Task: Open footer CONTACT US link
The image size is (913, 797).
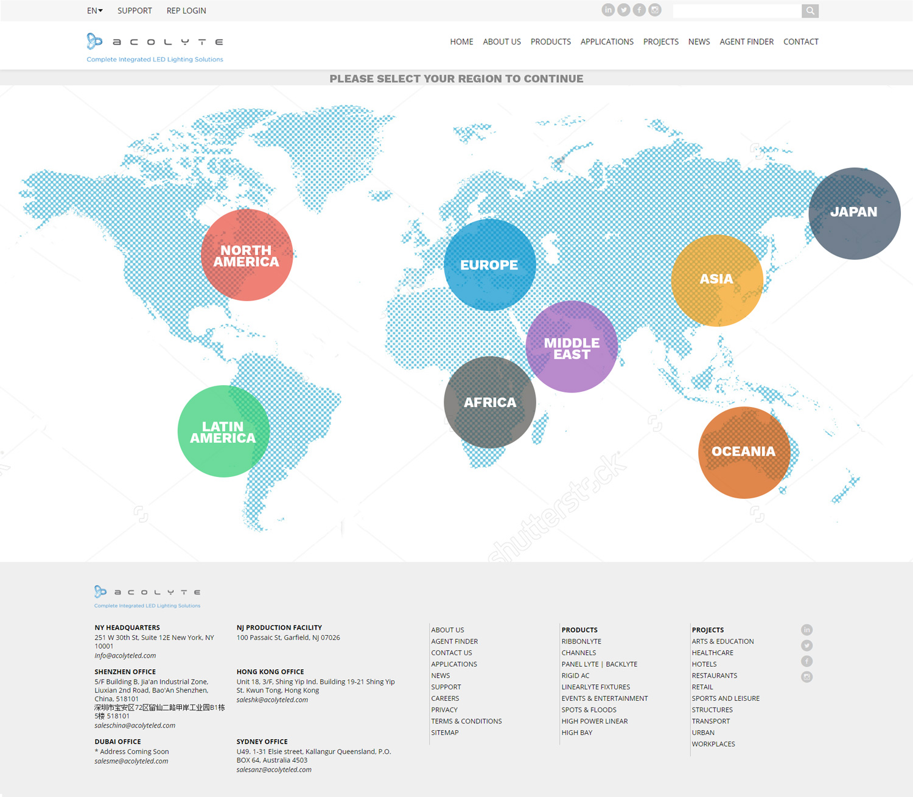Action: pos(451,653)
